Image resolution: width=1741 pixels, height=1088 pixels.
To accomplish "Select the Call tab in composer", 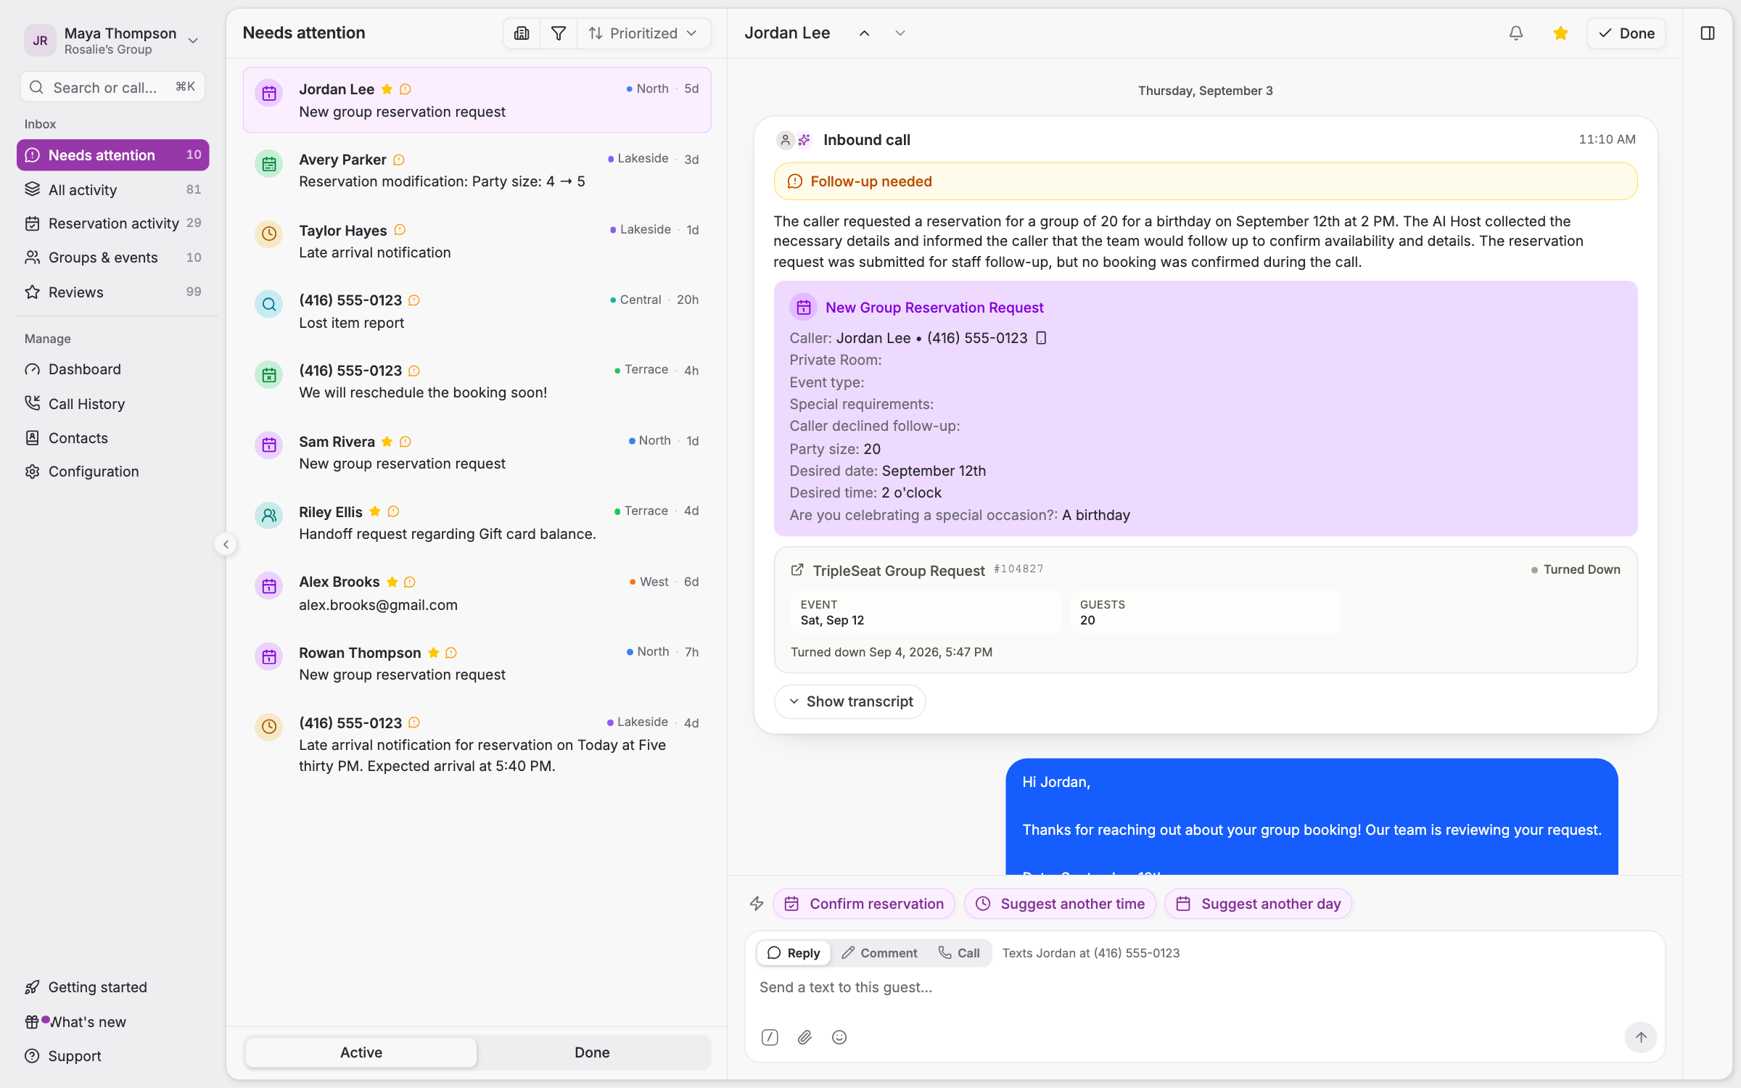I will tap(959, 953).
